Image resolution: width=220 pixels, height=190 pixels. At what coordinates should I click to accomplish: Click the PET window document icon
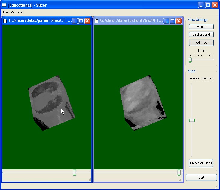96,21
